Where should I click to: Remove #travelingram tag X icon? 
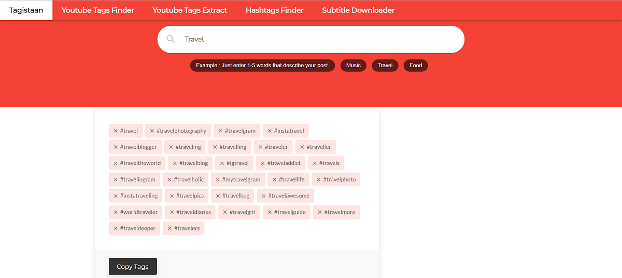(116, 179)
